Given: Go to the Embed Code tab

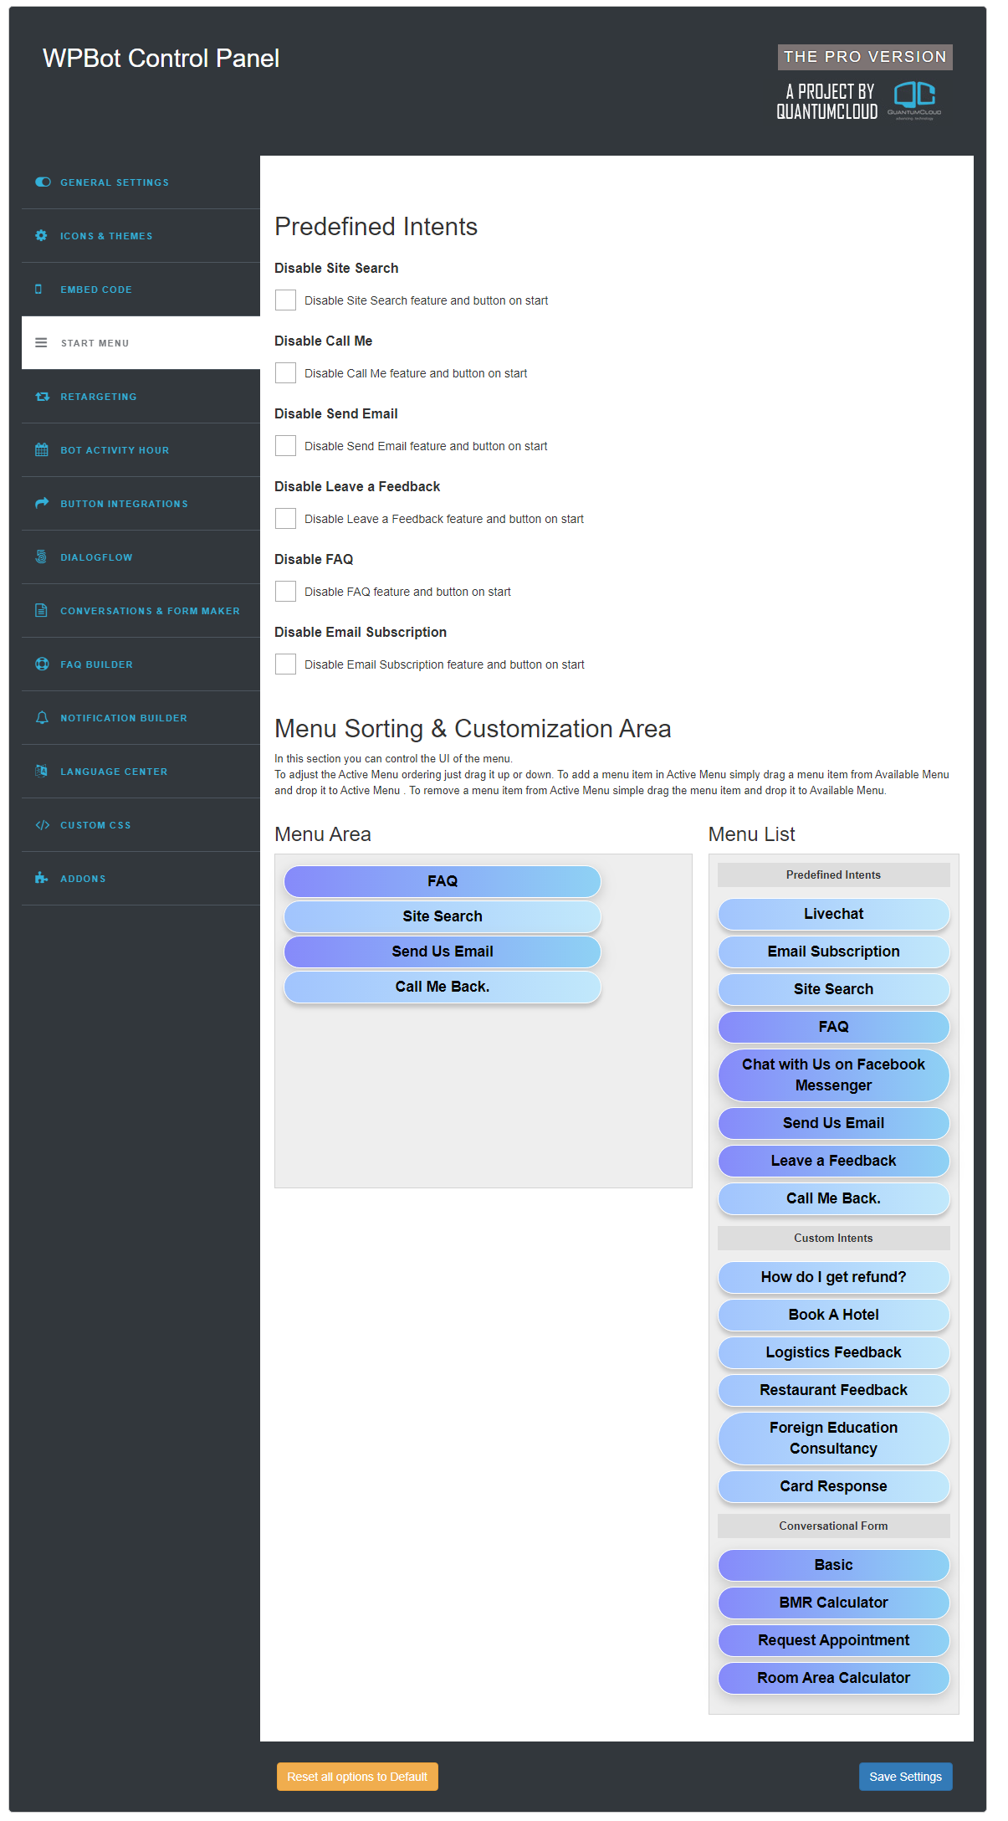Looking at the screenshot, I should coord(141,290).
